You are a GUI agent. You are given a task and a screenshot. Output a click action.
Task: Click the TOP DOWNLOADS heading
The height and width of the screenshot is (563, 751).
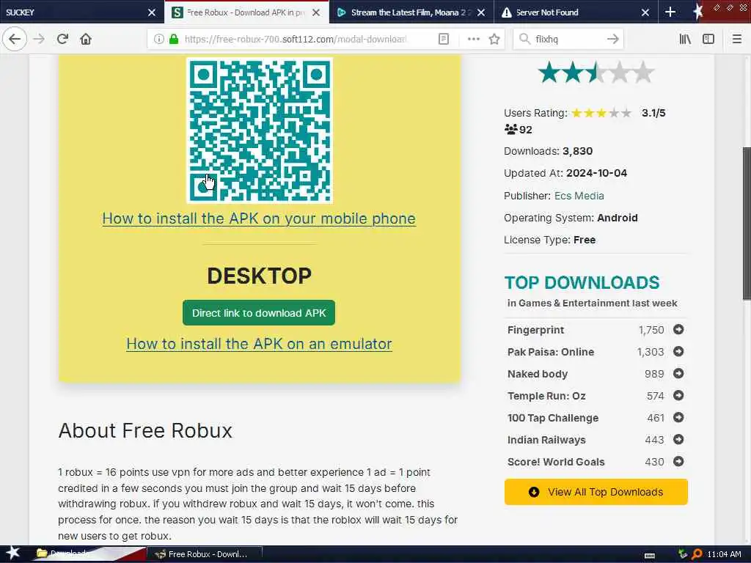582,282
